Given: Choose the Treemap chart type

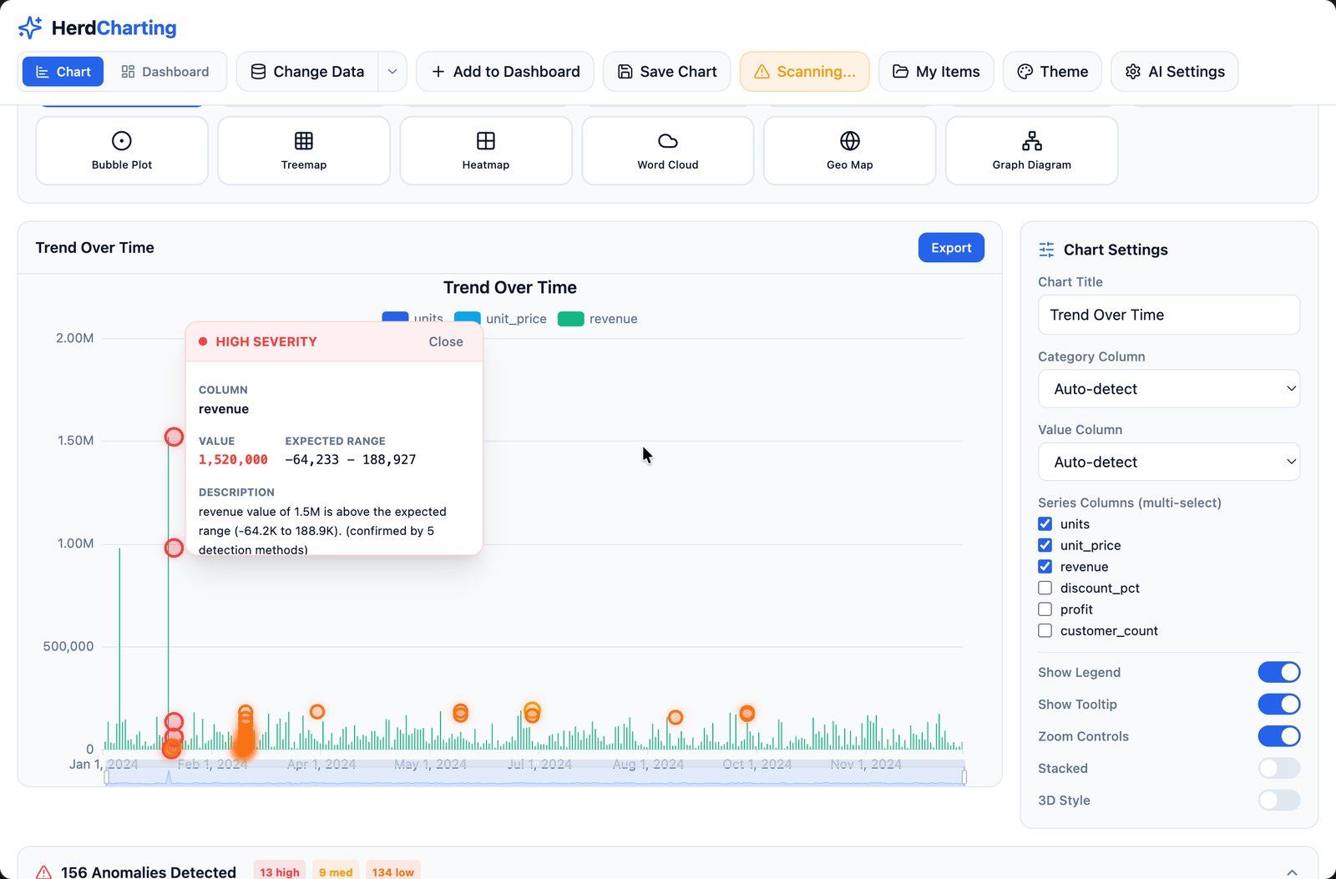Looking at the screenshot, I should coord(304,150).
